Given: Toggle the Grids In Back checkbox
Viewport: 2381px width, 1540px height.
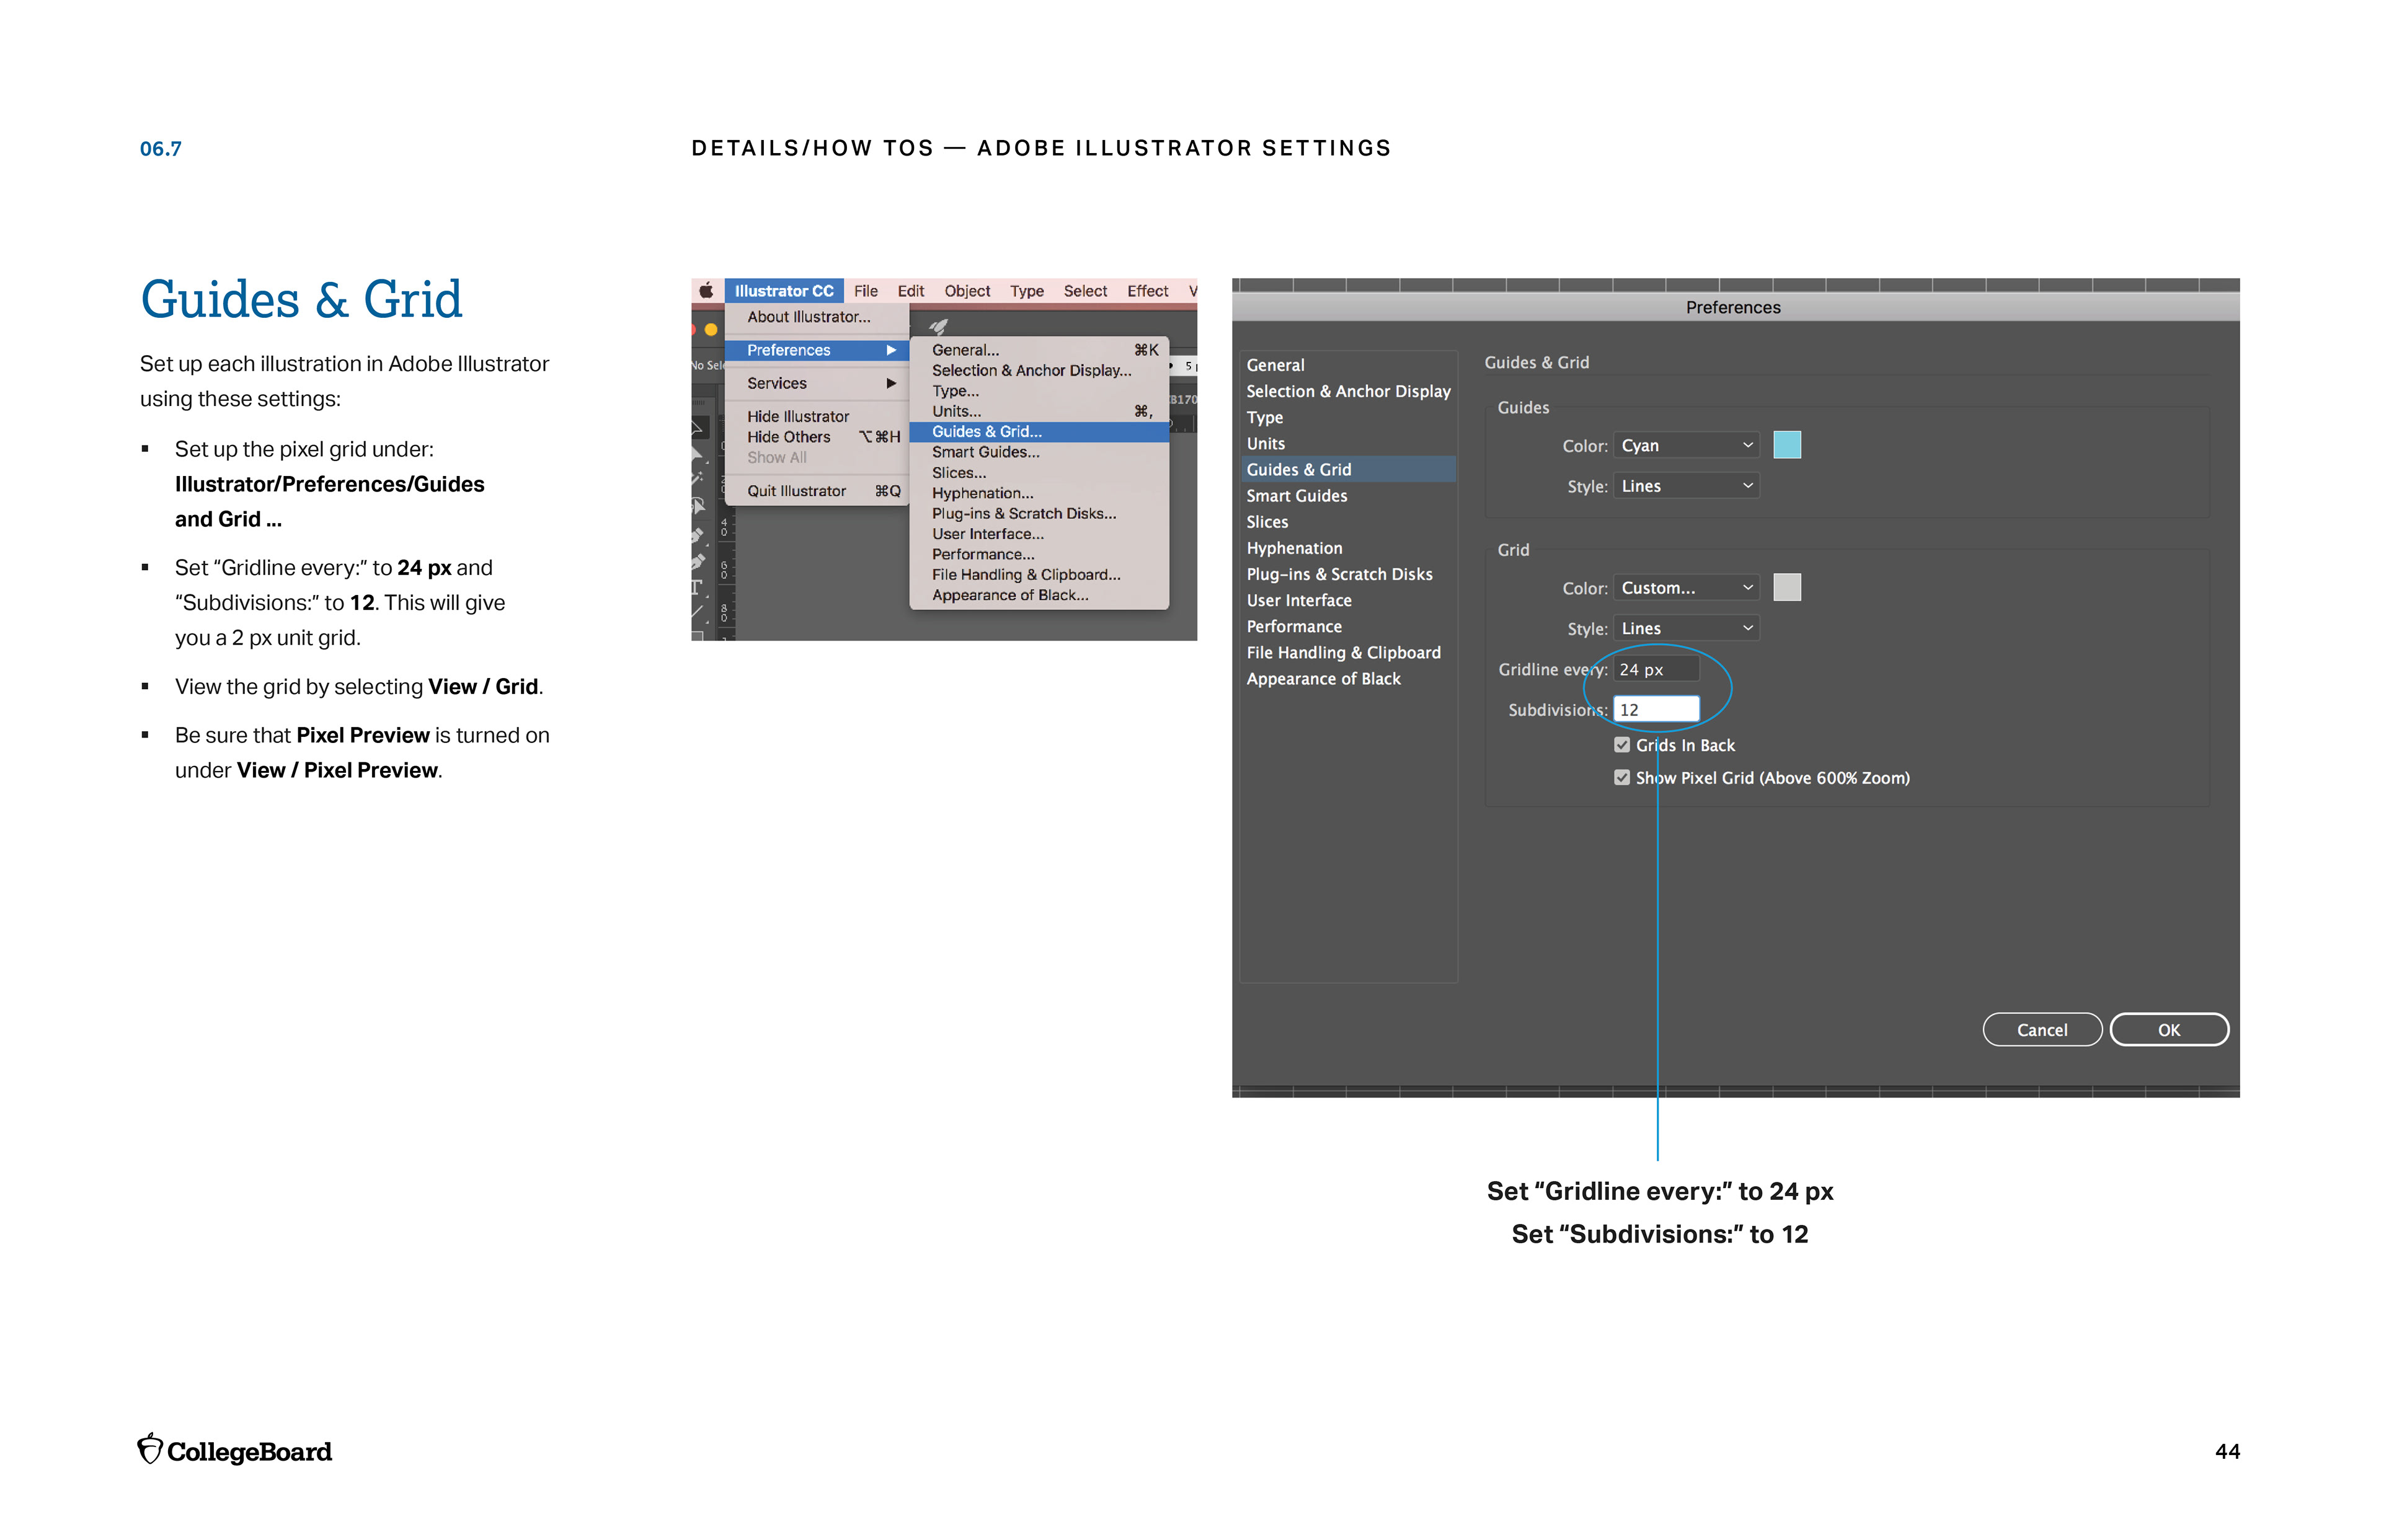Looking at the screenshot, I should pos(1621,745).
